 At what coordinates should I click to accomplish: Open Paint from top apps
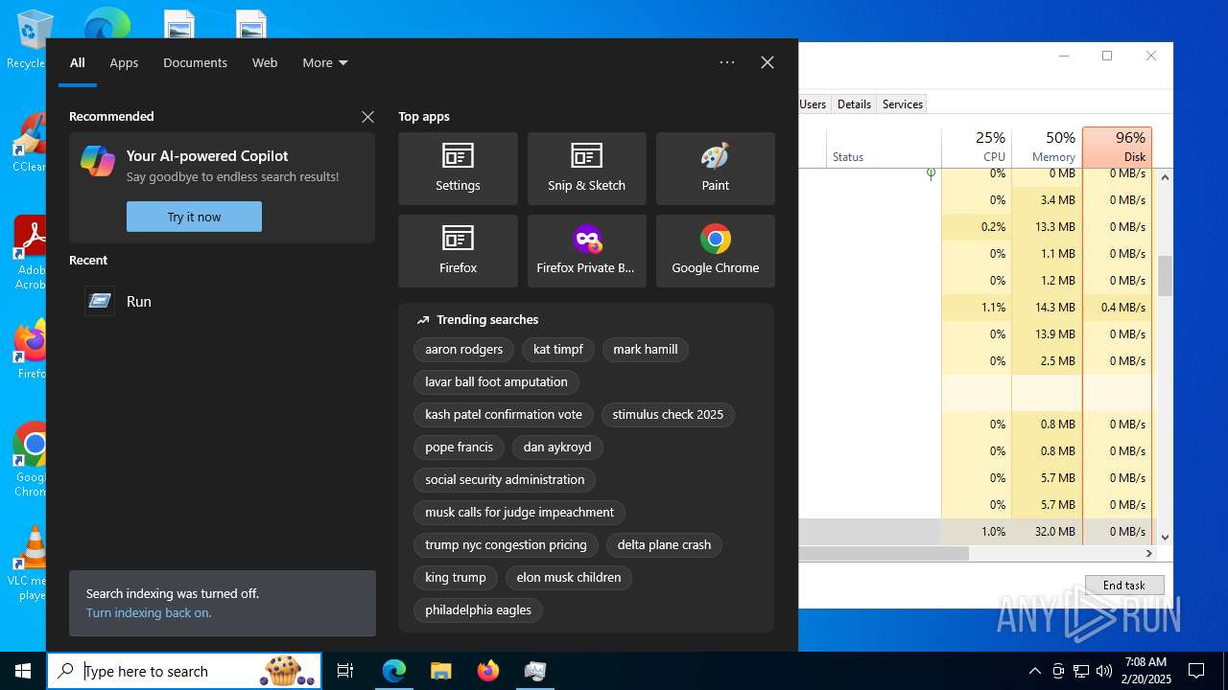(715, 169)
